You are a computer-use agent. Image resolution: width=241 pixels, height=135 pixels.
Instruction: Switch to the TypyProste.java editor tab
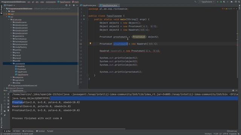tap(88, 5)
